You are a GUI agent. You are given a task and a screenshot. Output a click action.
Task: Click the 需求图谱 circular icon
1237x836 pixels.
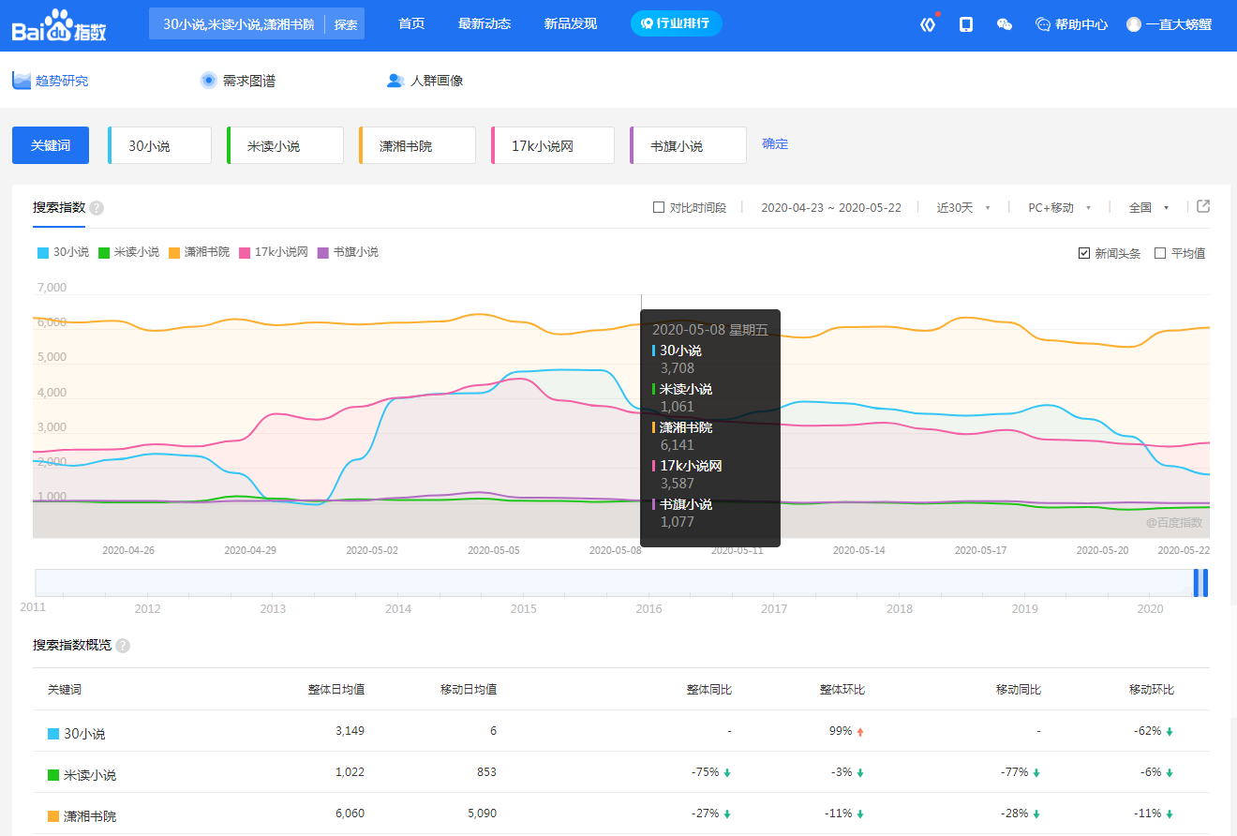[x=209, y=81]
